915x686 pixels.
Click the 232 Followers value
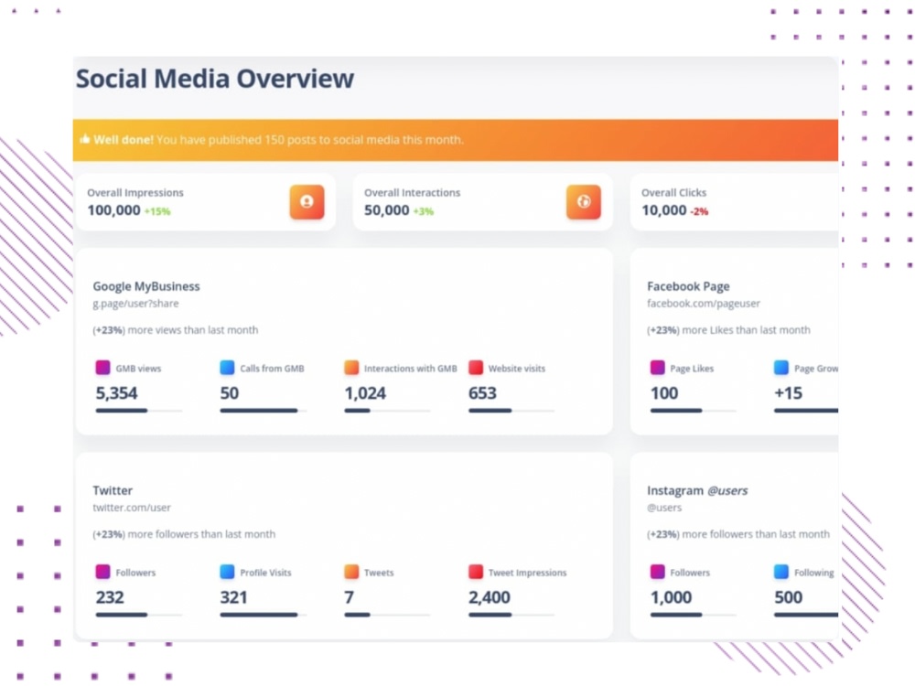click(x=110, y=597)
